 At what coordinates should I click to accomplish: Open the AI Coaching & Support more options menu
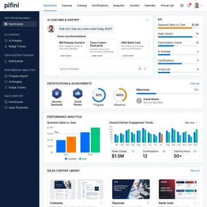click(147, 20)
